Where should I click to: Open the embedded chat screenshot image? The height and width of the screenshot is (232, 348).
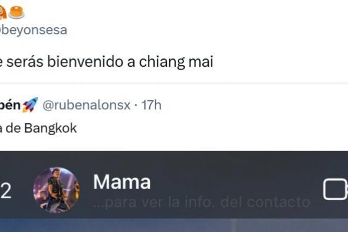click(174, 191)
